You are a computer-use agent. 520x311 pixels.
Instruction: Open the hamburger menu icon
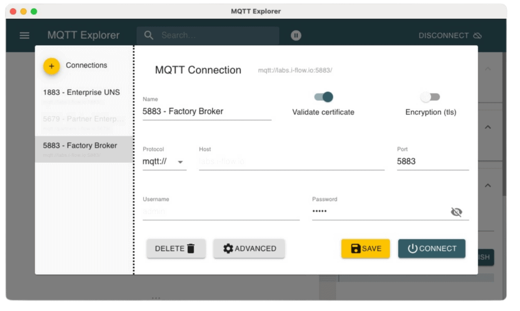click(24, 36)
